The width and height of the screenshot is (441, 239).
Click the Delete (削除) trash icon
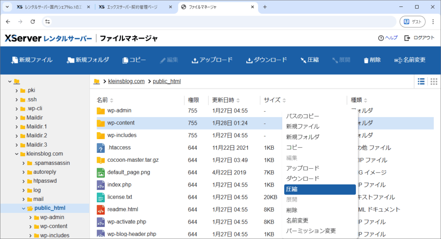[366, 60]
